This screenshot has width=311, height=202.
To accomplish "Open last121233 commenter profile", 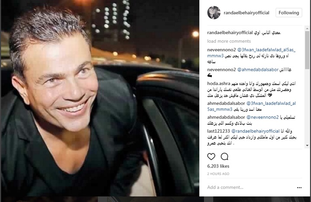I will [219, 131].
